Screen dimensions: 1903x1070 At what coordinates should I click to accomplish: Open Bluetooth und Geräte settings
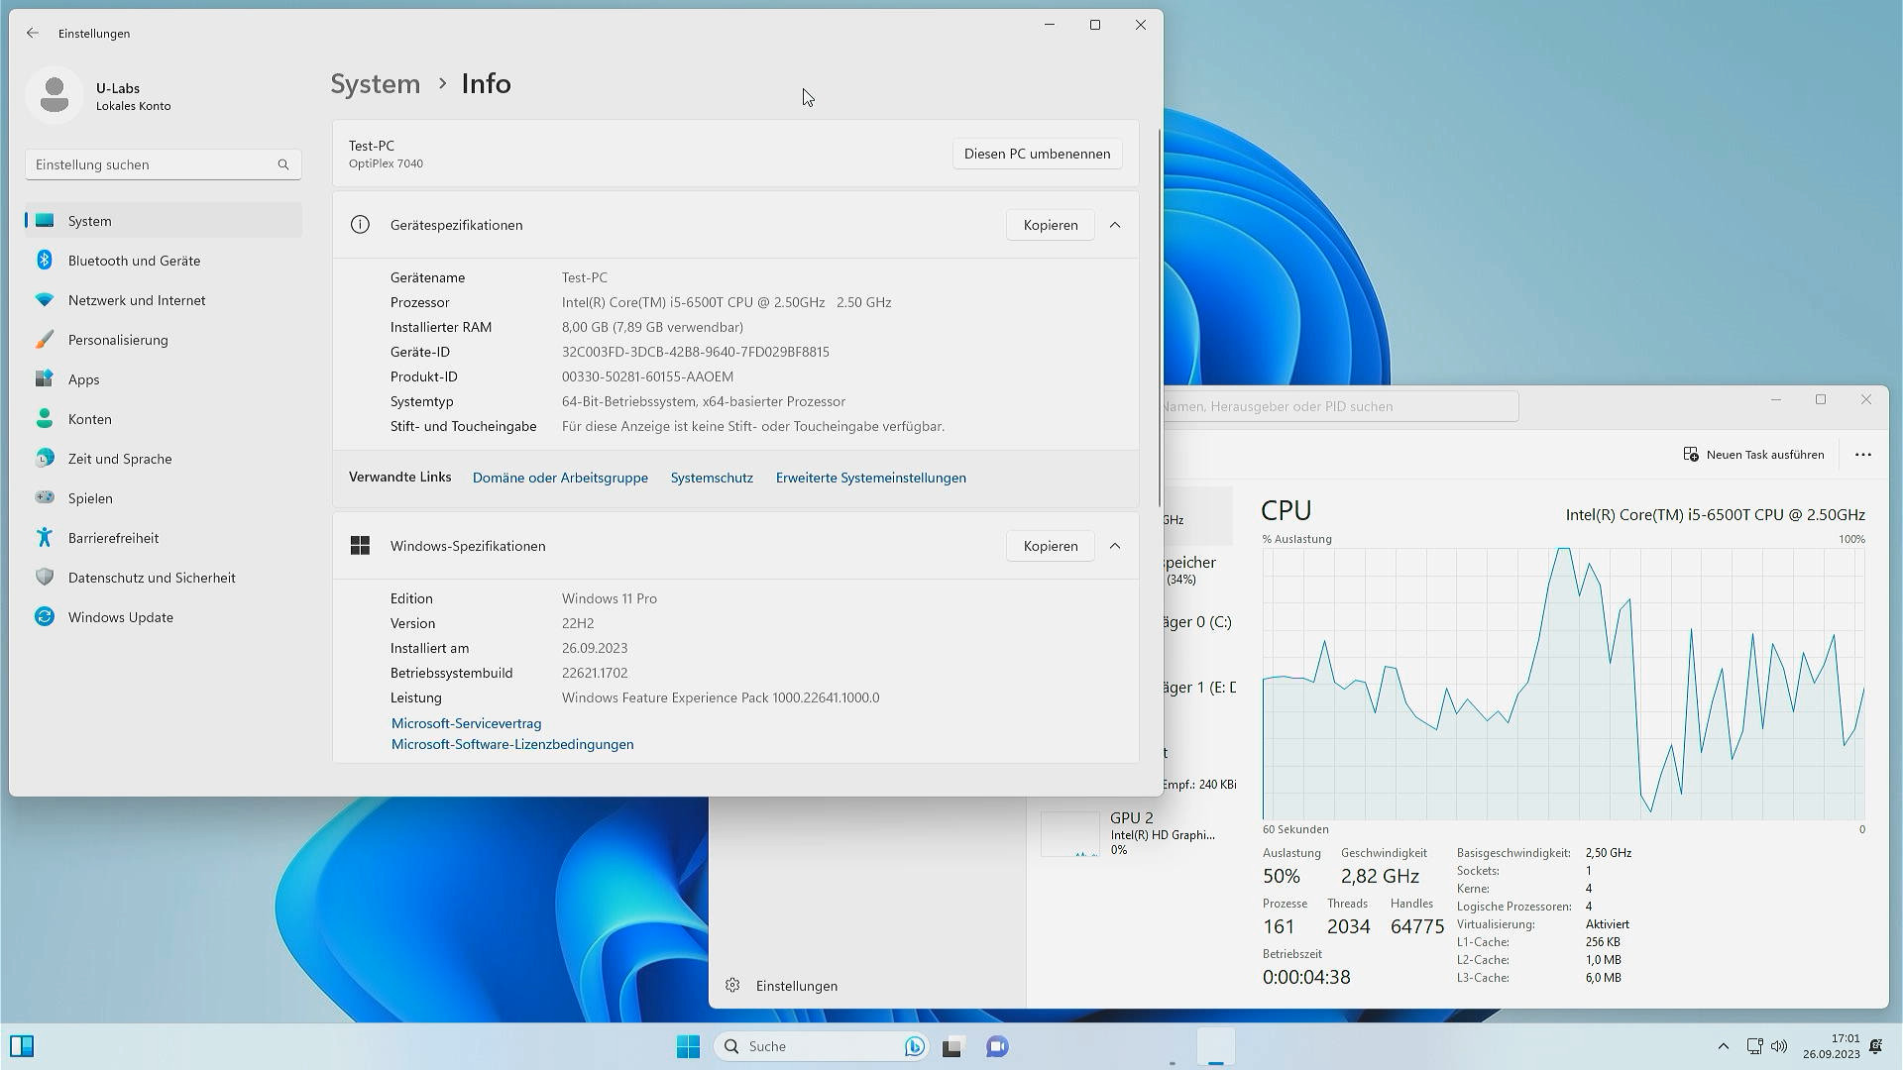coord(164,260)
